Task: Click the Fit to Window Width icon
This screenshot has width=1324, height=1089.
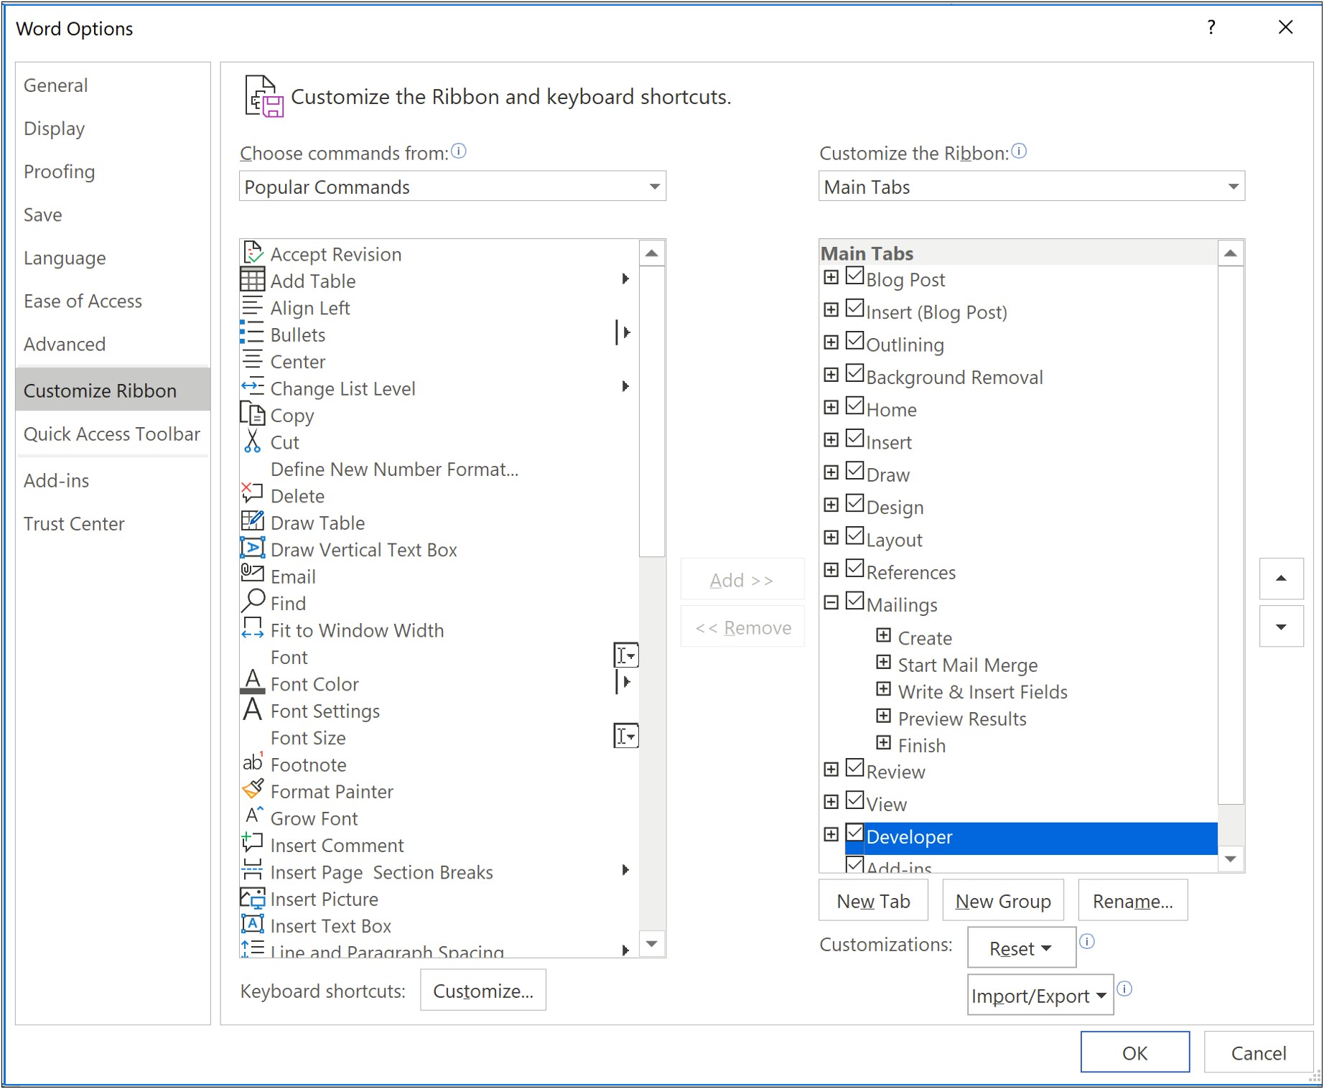Action: 253,629
